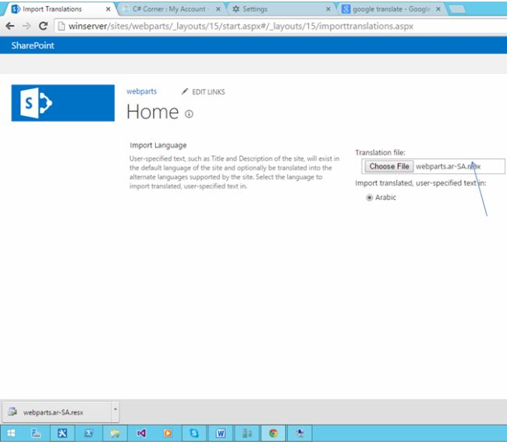507x444 pixels.
Task: Go back with the browser back arrow
Action: pos(10,26)
